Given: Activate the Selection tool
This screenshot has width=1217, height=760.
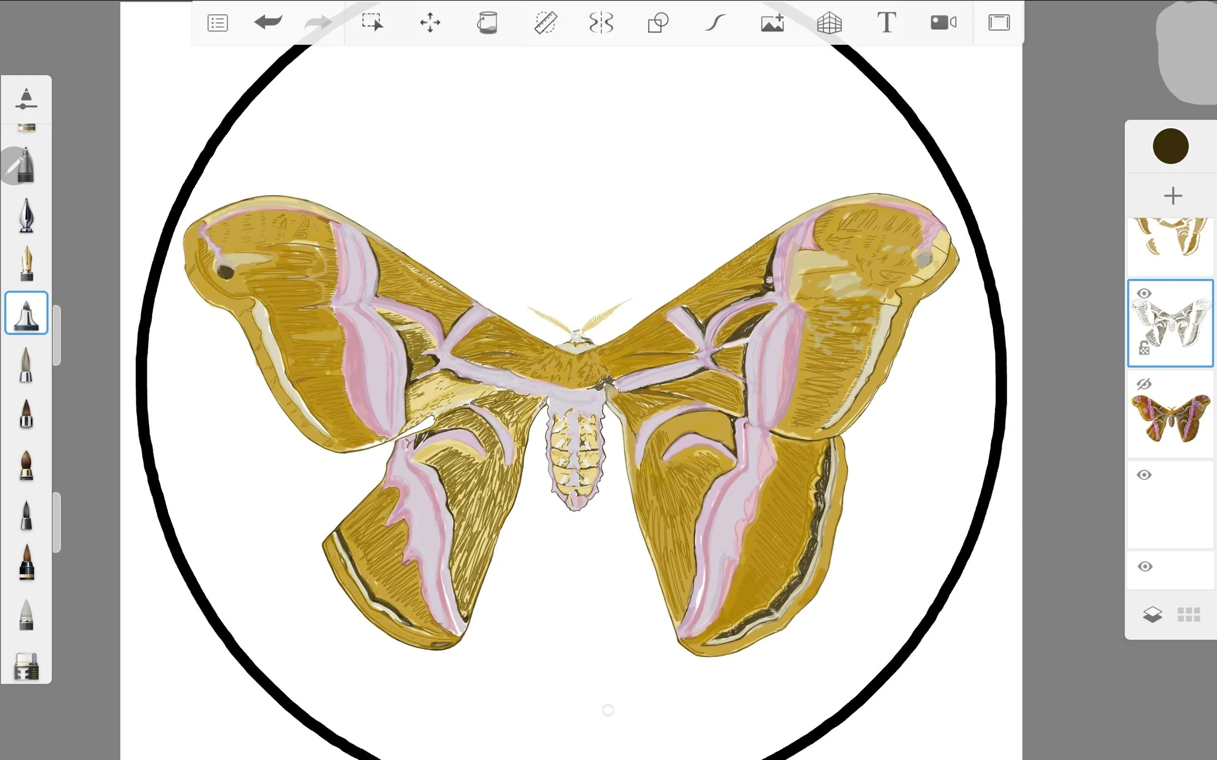Looking at the screenshot, I should [372, 22].
